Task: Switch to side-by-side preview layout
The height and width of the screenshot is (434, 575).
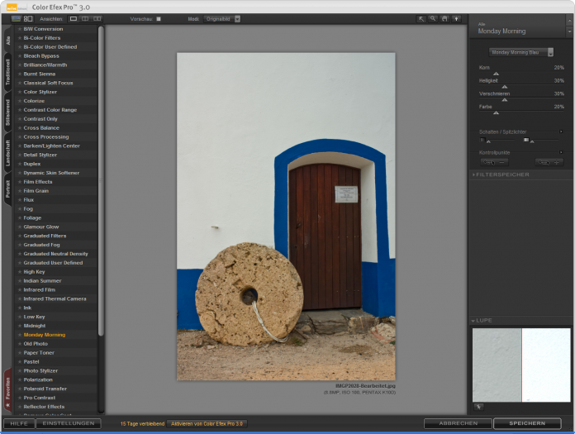Action: pyautogui.click(x=97, y=18)
